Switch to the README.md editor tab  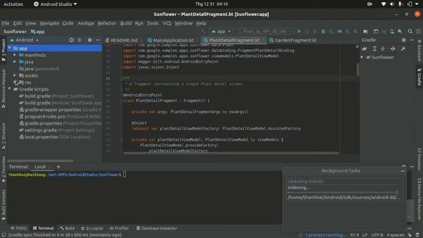[124, 40]
